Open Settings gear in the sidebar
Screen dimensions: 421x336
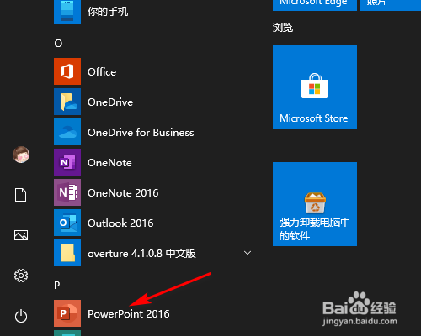[21, 276]
